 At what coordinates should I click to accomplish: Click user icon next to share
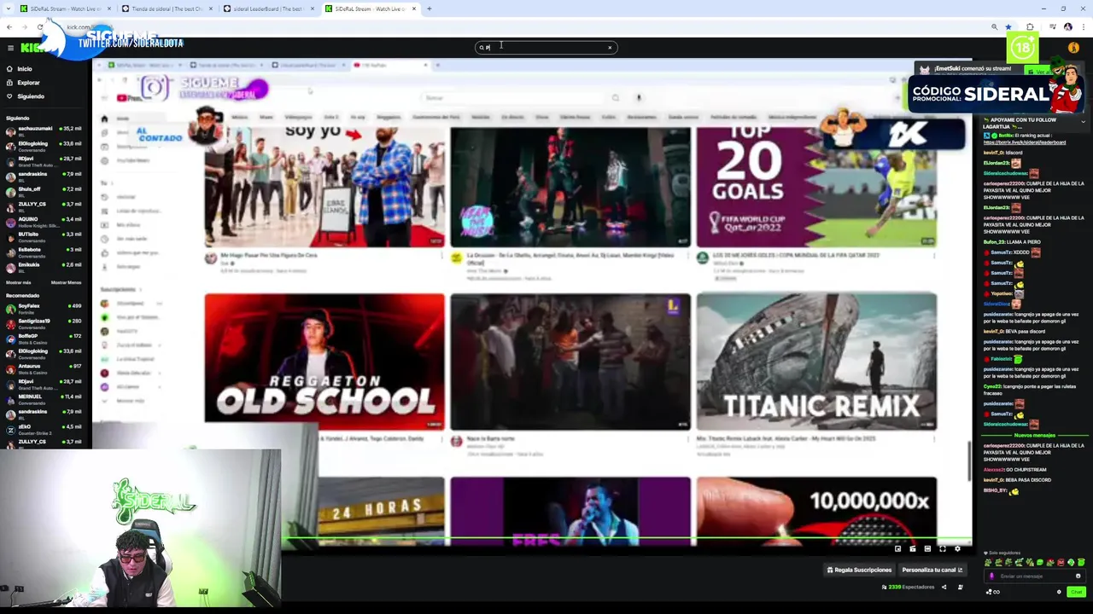(x=961, y=587)
